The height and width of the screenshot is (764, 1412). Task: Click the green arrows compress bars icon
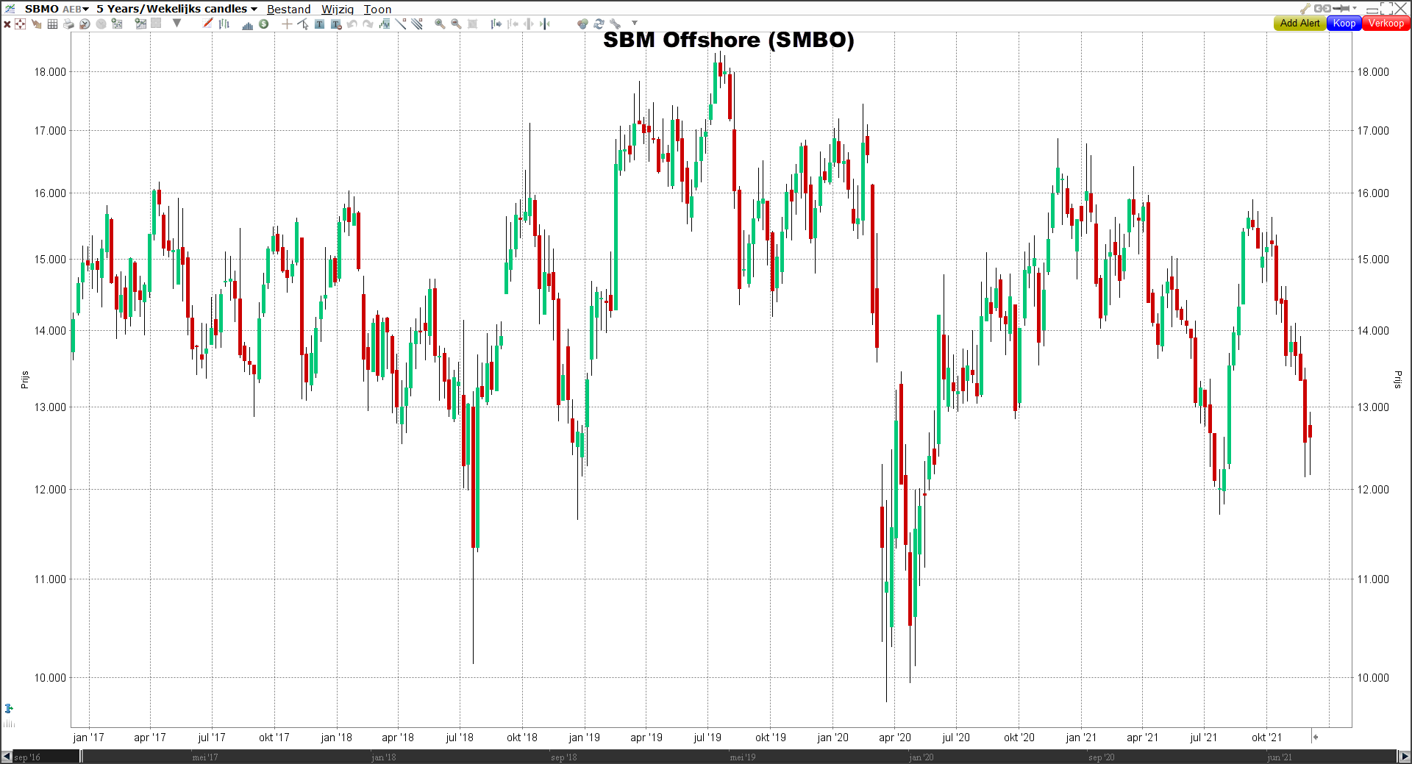(x=545, y=24)
